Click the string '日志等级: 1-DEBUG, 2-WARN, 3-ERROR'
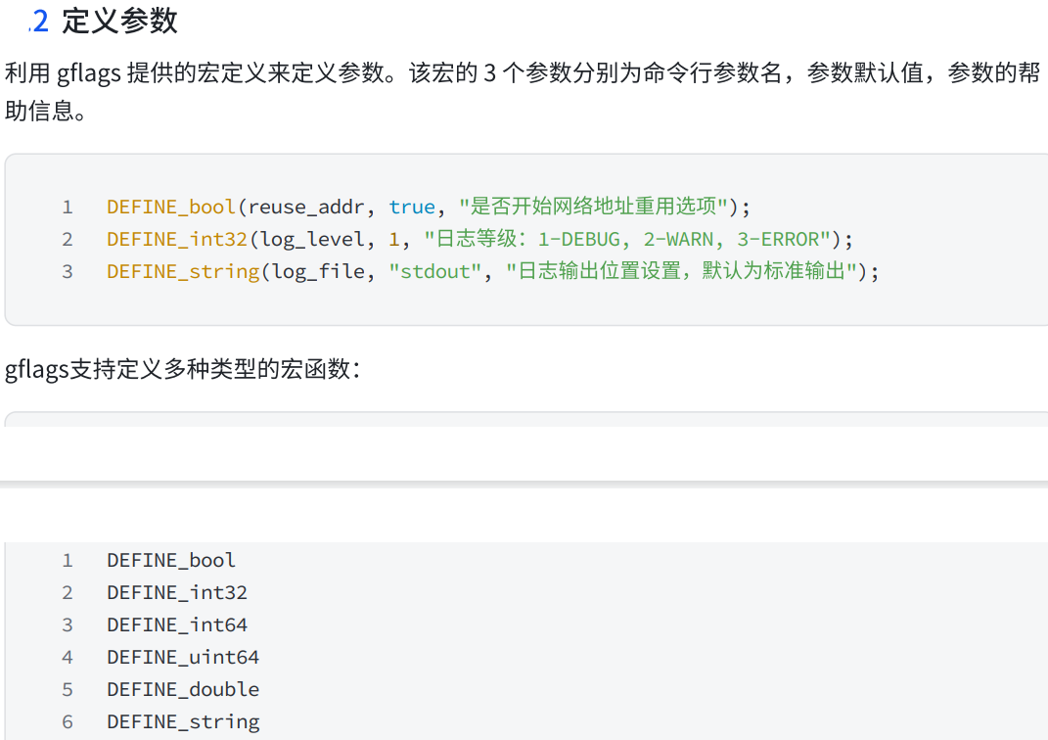This screenshot has width=1048, height=740. 627,239
